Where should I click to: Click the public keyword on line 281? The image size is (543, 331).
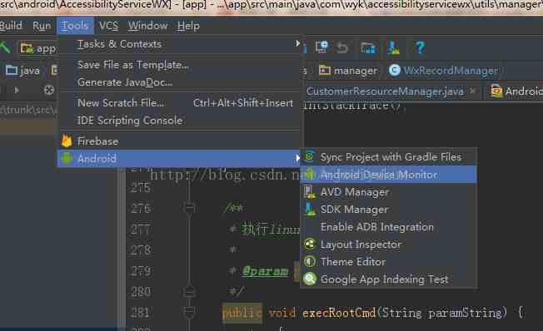pyautogui.click(x=242, y=313)
